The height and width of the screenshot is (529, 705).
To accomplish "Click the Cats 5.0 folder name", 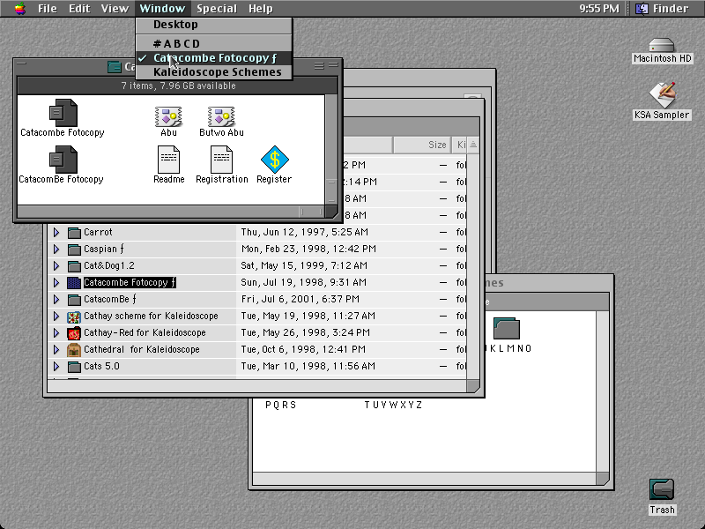I will [x=101, y=366].
